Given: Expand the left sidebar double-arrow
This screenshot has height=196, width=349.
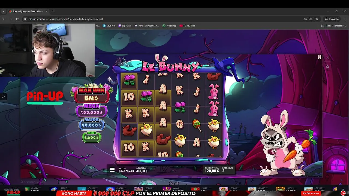Looking at the screenshot, I should pos(3,97).
